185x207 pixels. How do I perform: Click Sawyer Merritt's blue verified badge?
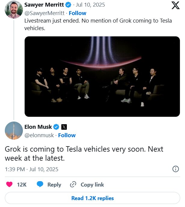point(68,5)
